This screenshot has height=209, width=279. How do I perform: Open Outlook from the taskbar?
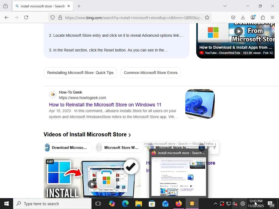(165, 204)
